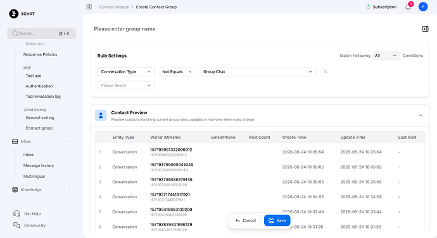Open the Conversation Type dropdown

[x=126, y=71]
